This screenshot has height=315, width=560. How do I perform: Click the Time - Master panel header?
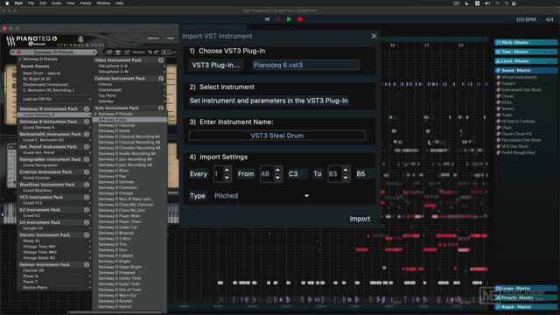pos(526,52)
